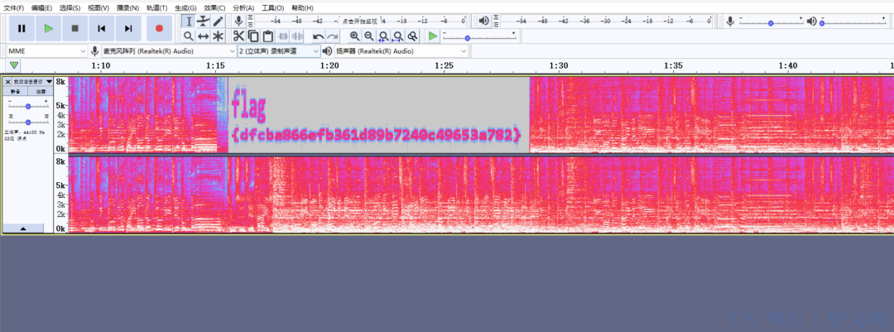Activate the Selection I-beam tool

188,21
